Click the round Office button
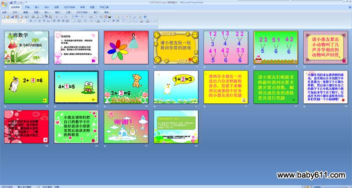This screenshot has width=352, height=188. [4, 4]
